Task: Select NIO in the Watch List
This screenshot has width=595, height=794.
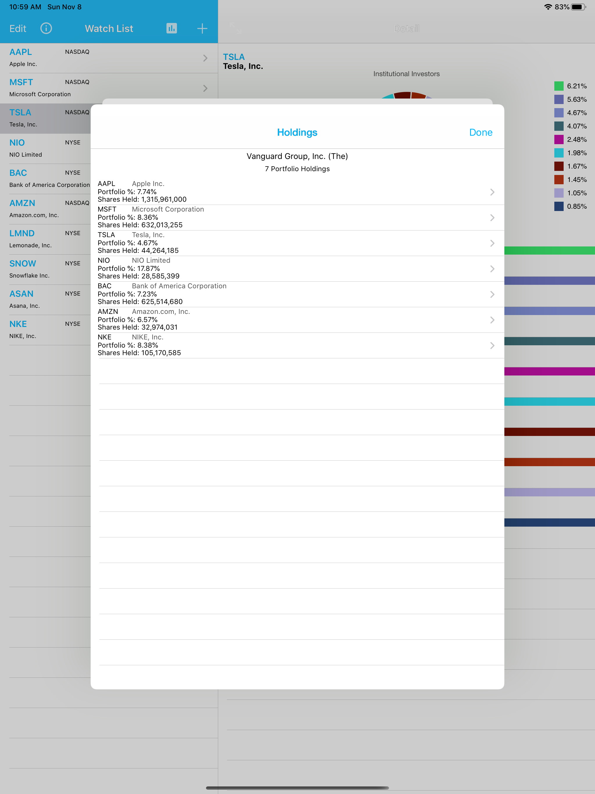Action: pos(45,149)
